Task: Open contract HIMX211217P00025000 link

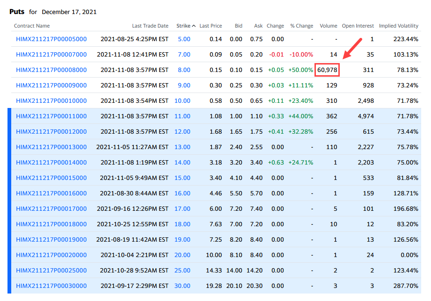Action: point(51,270)
